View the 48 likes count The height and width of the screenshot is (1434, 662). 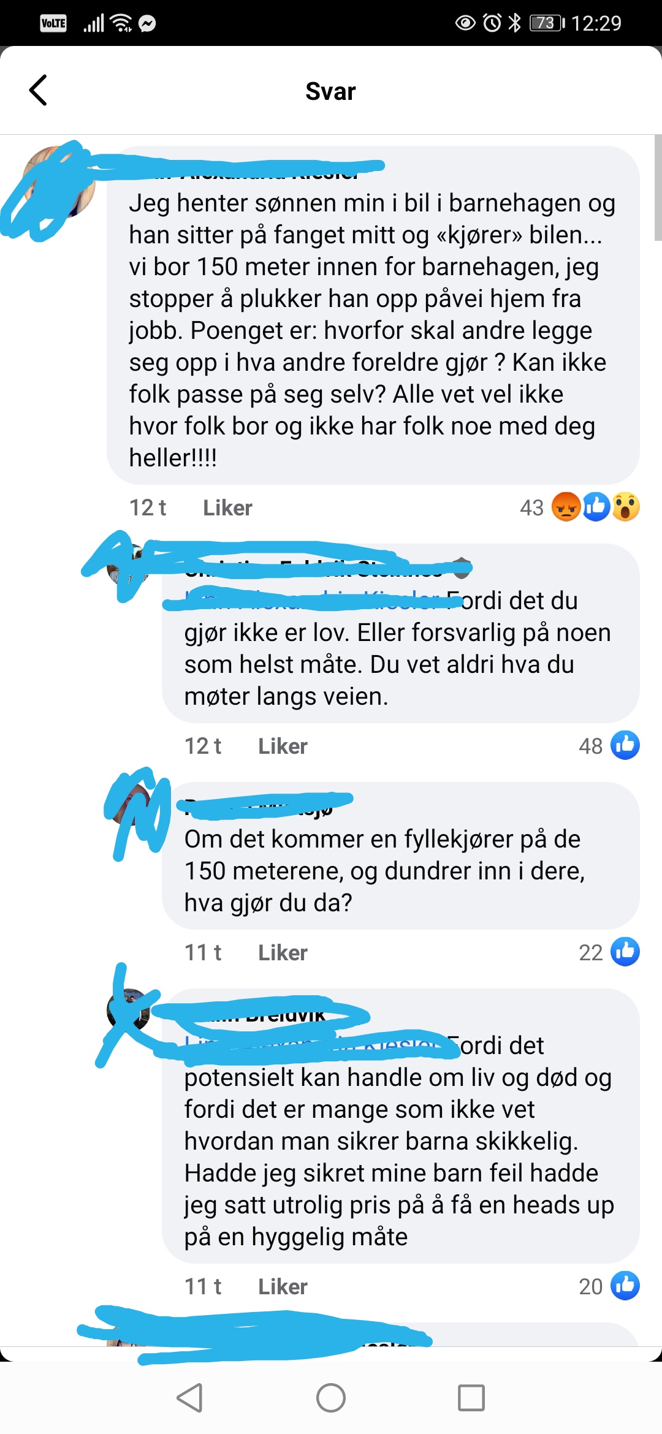pos(590,746)
